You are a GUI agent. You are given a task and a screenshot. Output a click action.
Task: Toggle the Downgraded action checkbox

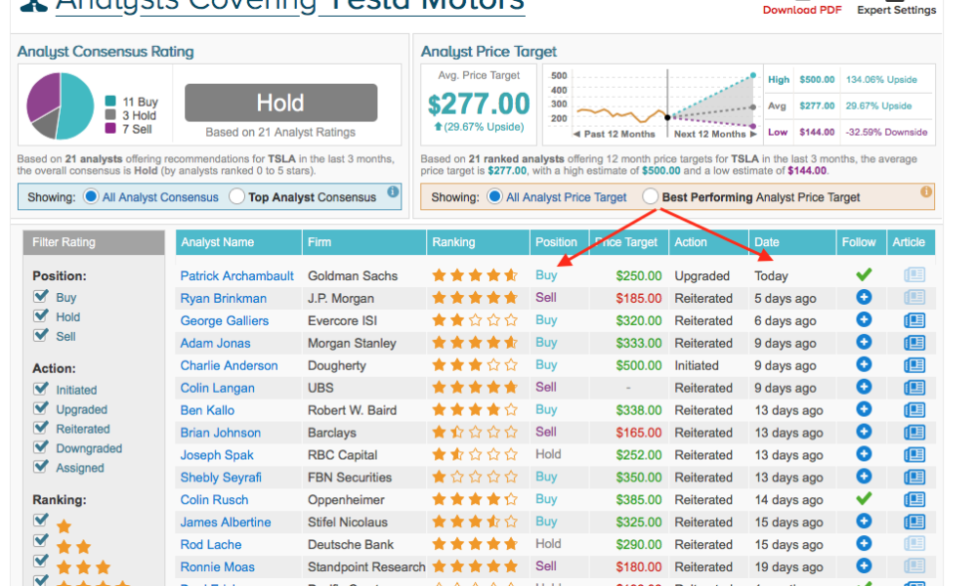tap(41, 448)
